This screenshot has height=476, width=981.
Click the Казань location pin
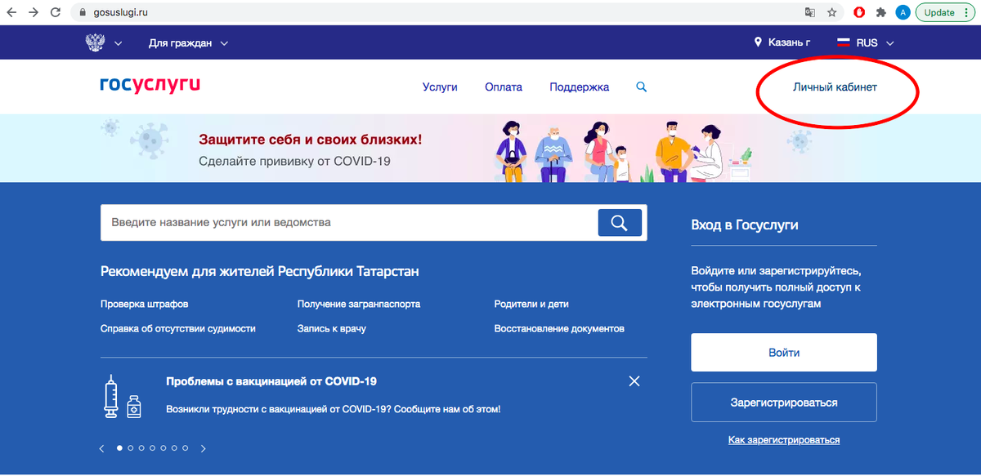point(758,42)
